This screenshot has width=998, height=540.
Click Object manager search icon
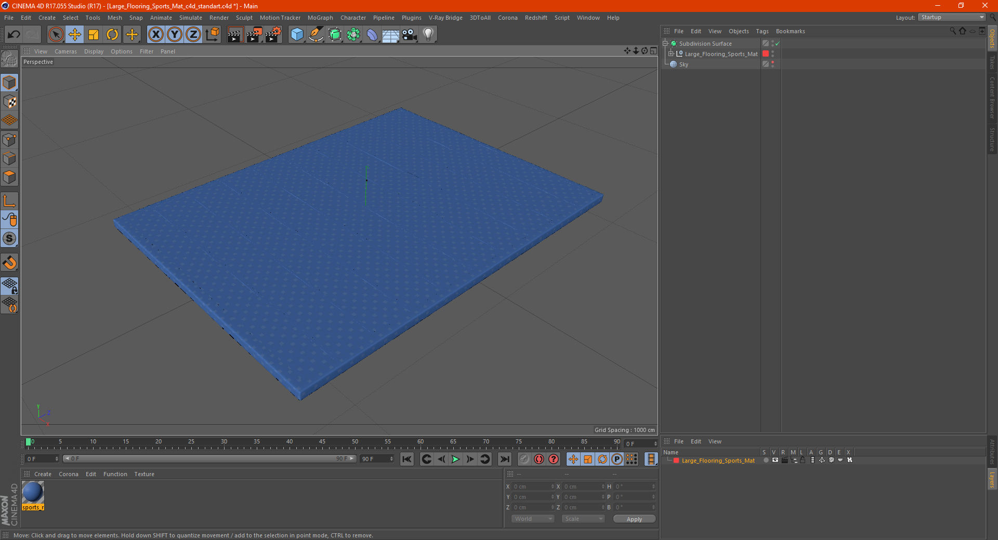pyautogui.click(x=953, y=31)
